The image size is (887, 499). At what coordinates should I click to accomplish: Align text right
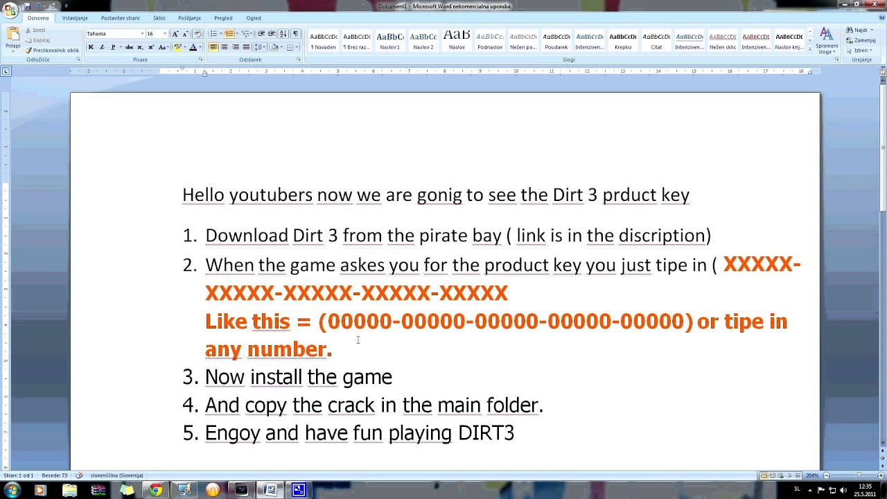coord(236,47)
